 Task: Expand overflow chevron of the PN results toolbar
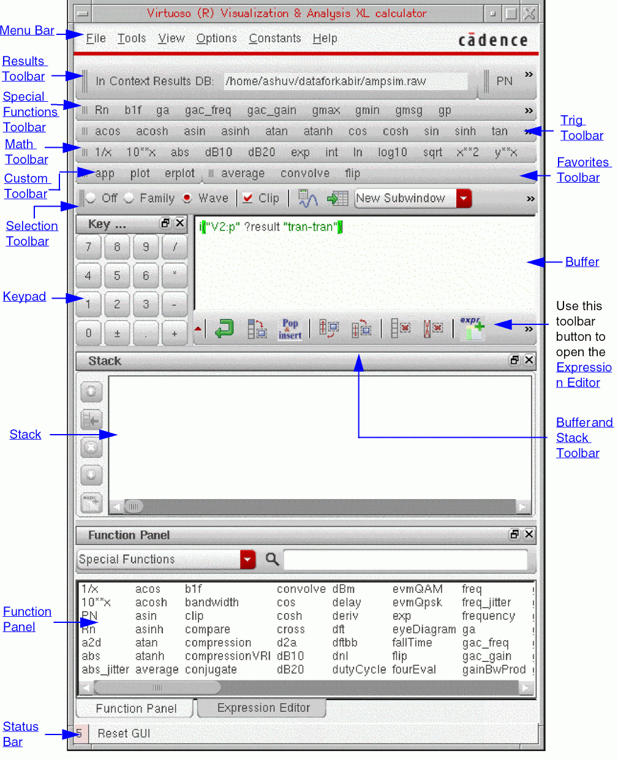(x=529, y=74)
